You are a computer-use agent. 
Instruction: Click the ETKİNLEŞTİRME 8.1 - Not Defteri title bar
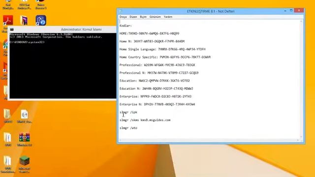coord(211,11)
